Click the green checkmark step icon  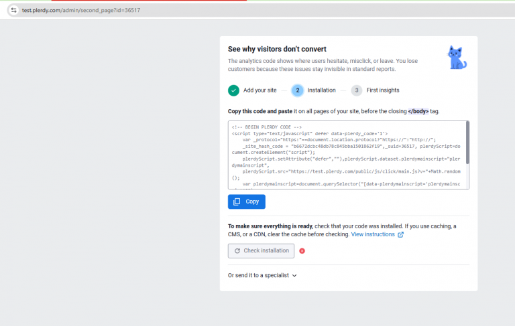point(233,90)
